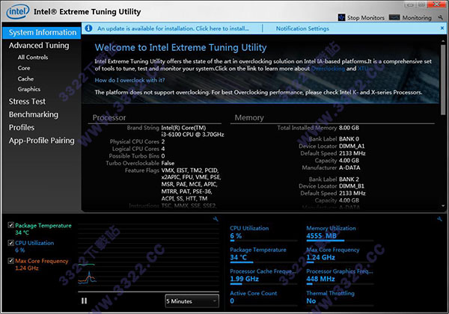Click the Processor Graphics Frequency 448 MHz tile

click(340, 276)
